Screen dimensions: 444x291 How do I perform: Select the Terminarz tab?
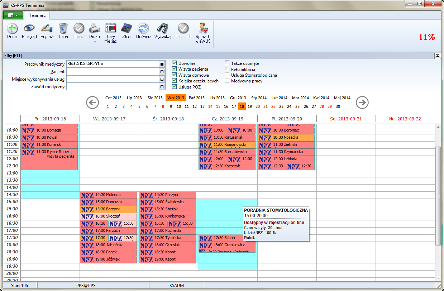click(x=37, y=15)
